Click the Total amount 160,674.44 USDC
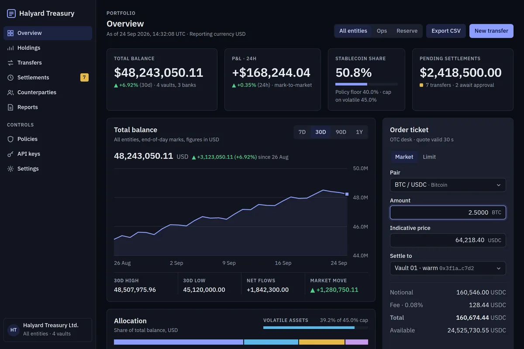 click(481, 318)
